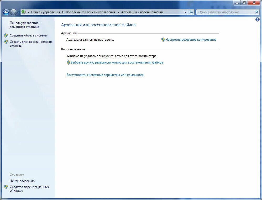Click shield icon beside 'Создать диск восстановления системы'
The height and width of the screenshot is (200, 262).
tap(6, 42)
